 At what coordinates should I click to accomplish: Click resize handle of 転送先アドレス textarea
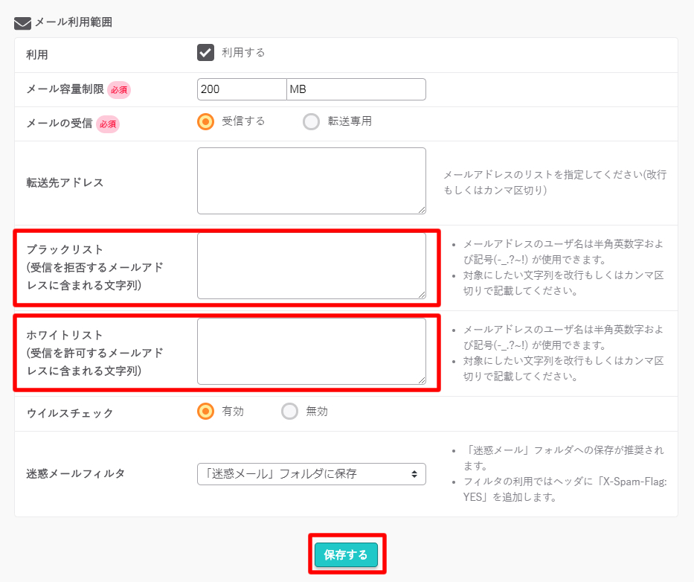tap(422, 210)
